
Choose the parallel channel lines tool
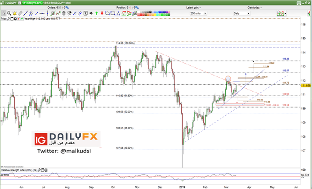point(31,13)
